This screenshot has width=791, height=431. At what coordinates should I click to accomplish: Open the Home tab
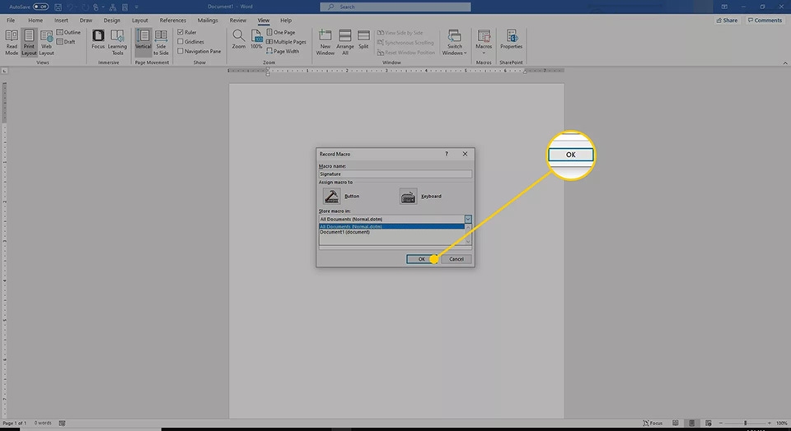point(35,21)
